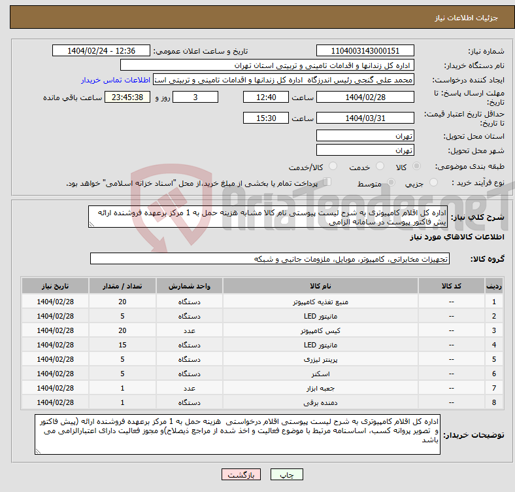Click the response deadline date 1404/02/28 field
The height and width of the screenshot is (492, 515).
click(x=365, y=97)
